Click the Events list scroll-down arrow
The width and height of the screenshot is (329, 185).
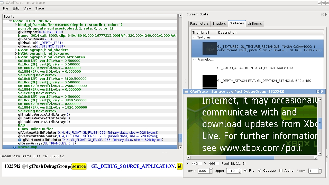pos(180,147)
